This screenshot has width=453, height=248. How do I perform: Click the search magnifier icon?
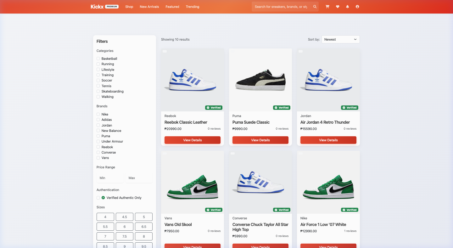click(315, 7)
